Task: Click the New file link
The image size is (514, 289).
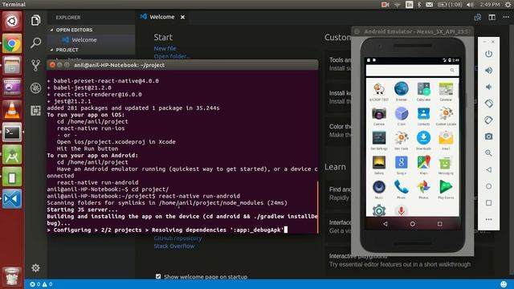Action: (165, 48)
